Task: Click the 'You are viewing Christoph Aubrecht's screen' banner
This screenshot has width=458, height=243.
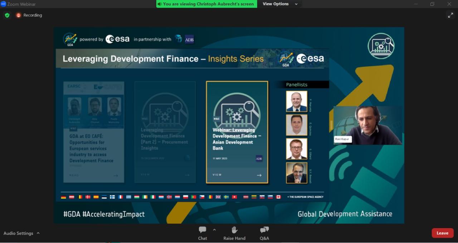Action: click(x=207, y=4)
